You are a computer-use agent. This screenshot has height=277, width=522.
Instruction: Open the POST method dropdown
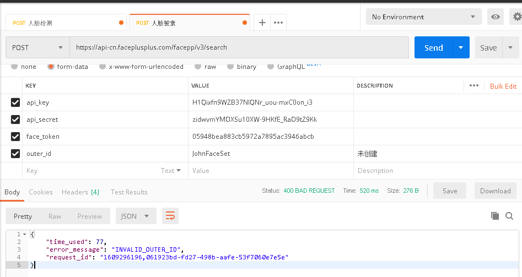click(x=37, y=47)
